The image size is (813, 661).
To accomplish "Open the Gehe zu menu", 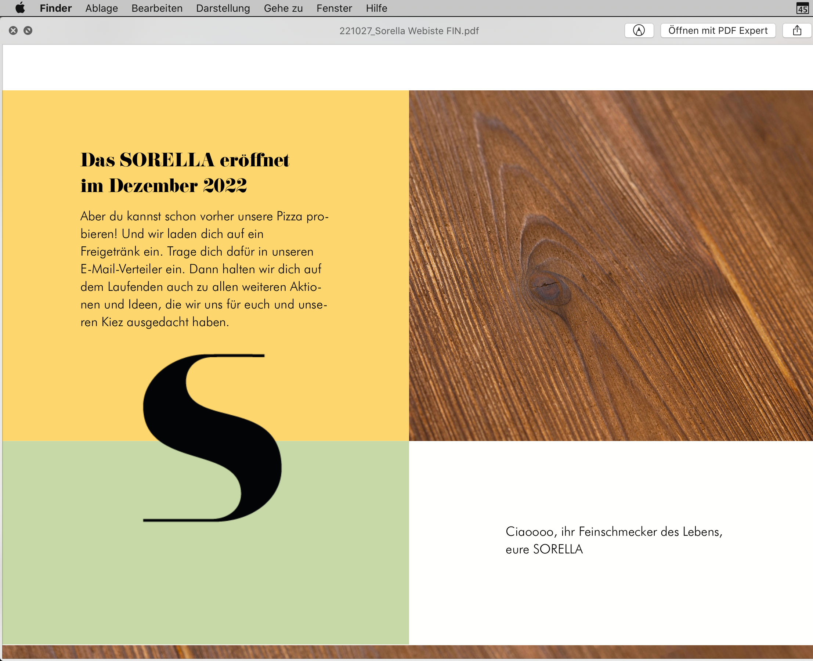I will [x=283, y=8].
